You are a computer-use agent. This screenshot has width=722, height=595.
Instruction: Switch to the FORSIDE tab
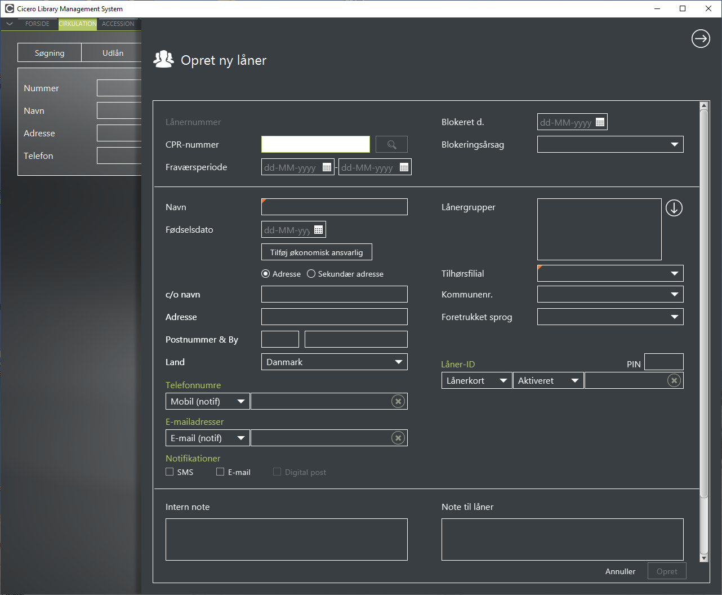(x=37, y=24)
